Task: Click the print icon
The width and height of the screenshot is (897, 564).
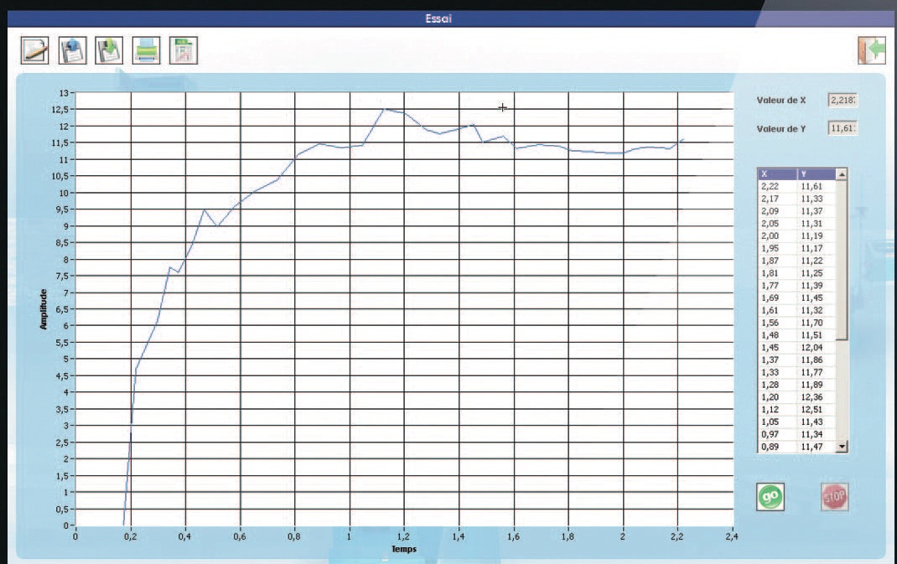Action: tap(147, 50)
